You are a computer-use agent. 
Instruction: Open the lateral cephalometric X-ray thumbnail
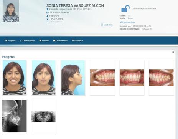pyautogui.click(x=14, y=116)
